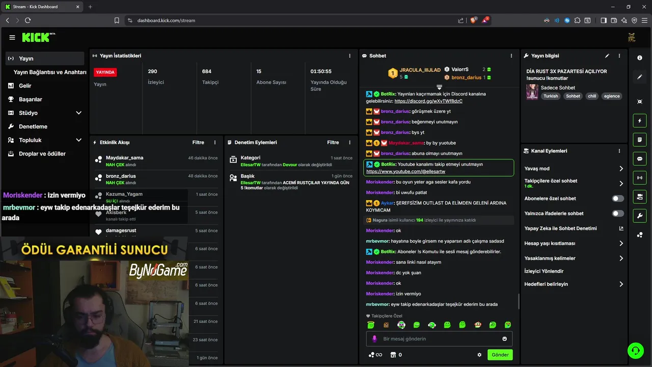Click İzleyici Yönlendir
The image size is (652, 367).
544,271
